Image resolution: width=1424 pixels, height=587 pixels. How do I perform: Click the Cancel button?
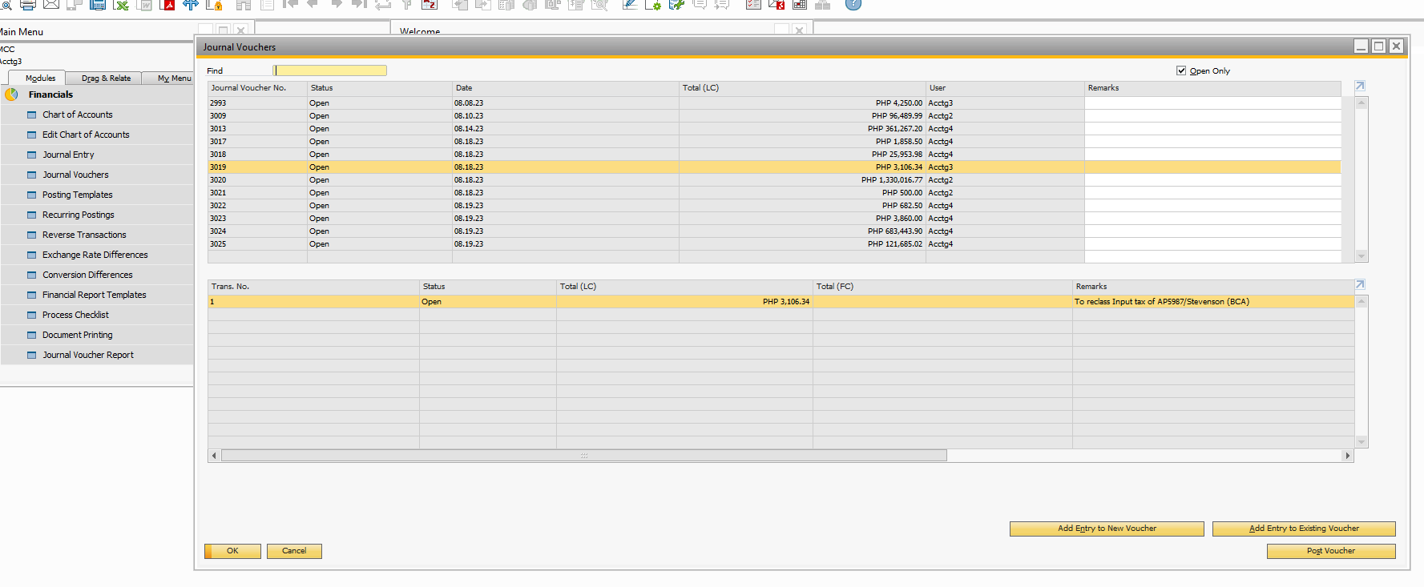tap(294, 551)
